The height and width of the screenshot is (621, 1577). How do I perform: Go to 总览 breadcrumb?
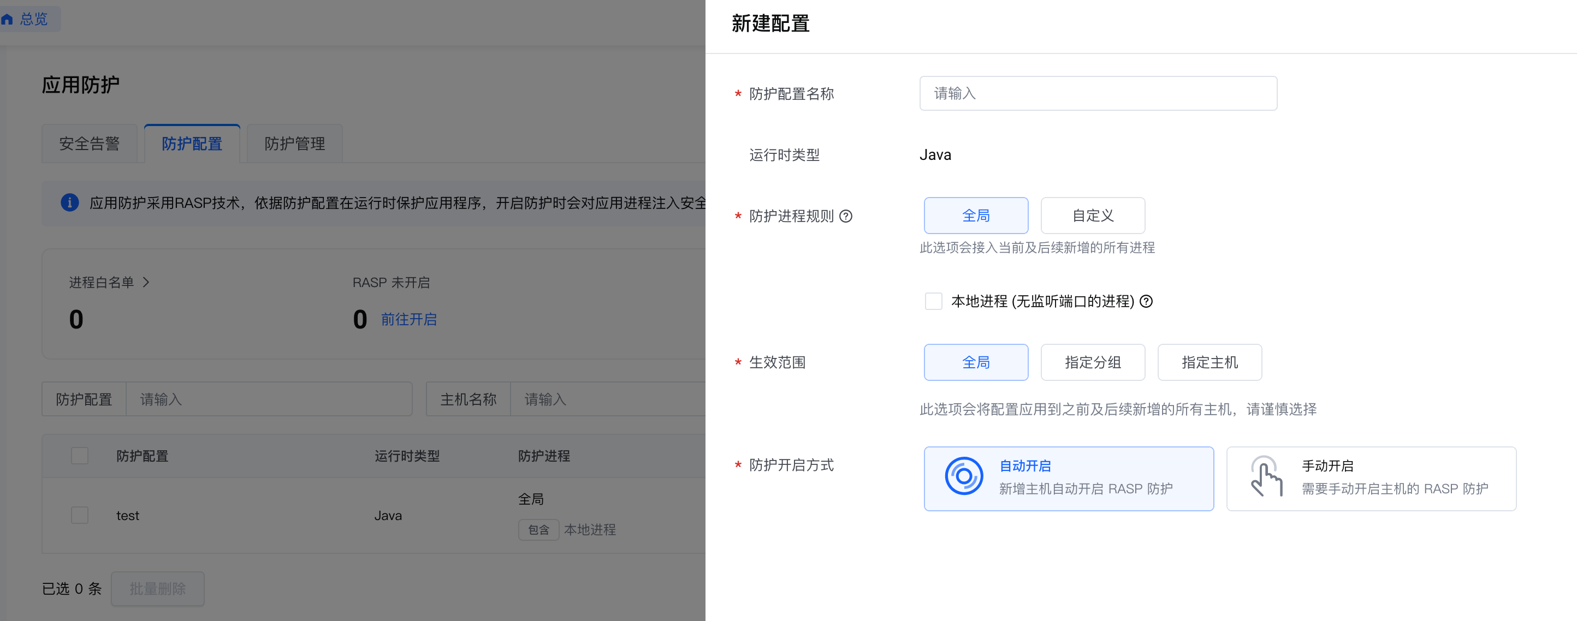click(x=34, y=19)
